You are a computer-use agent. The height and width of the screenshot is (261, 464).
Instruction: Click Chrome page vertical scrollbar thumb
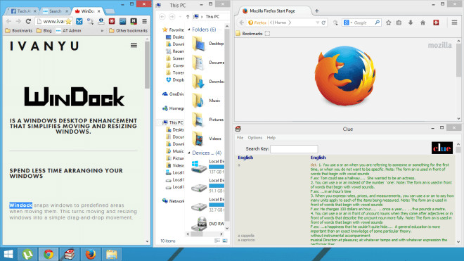(x=147, y=65)
